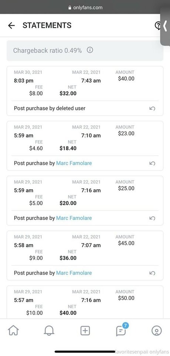Tap the new post plus icon

pyautogui.click(x=85, y=330)
